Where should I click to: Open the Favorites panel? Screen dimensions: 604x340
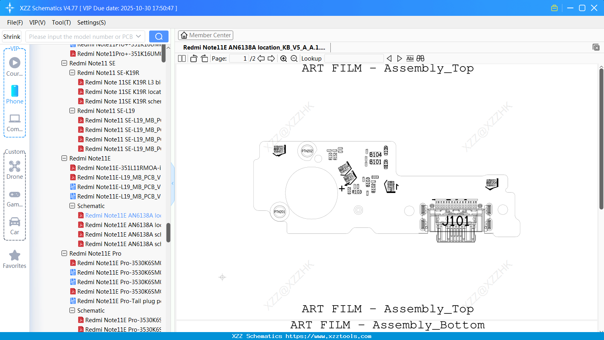click(x=14, y=260)
